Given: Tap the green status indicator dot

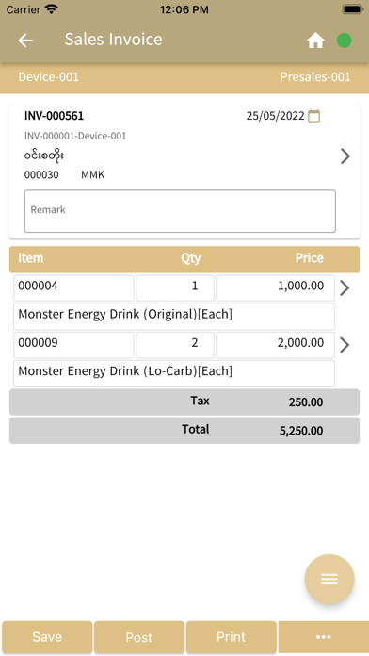Looking at the screenshot, I should pyautogui.click(x=344, y=41).
